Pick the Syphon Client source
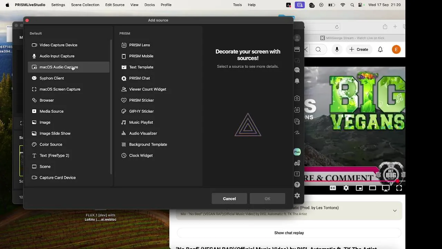The width and height of the screenshot is (442, 249). coord(69,78)
